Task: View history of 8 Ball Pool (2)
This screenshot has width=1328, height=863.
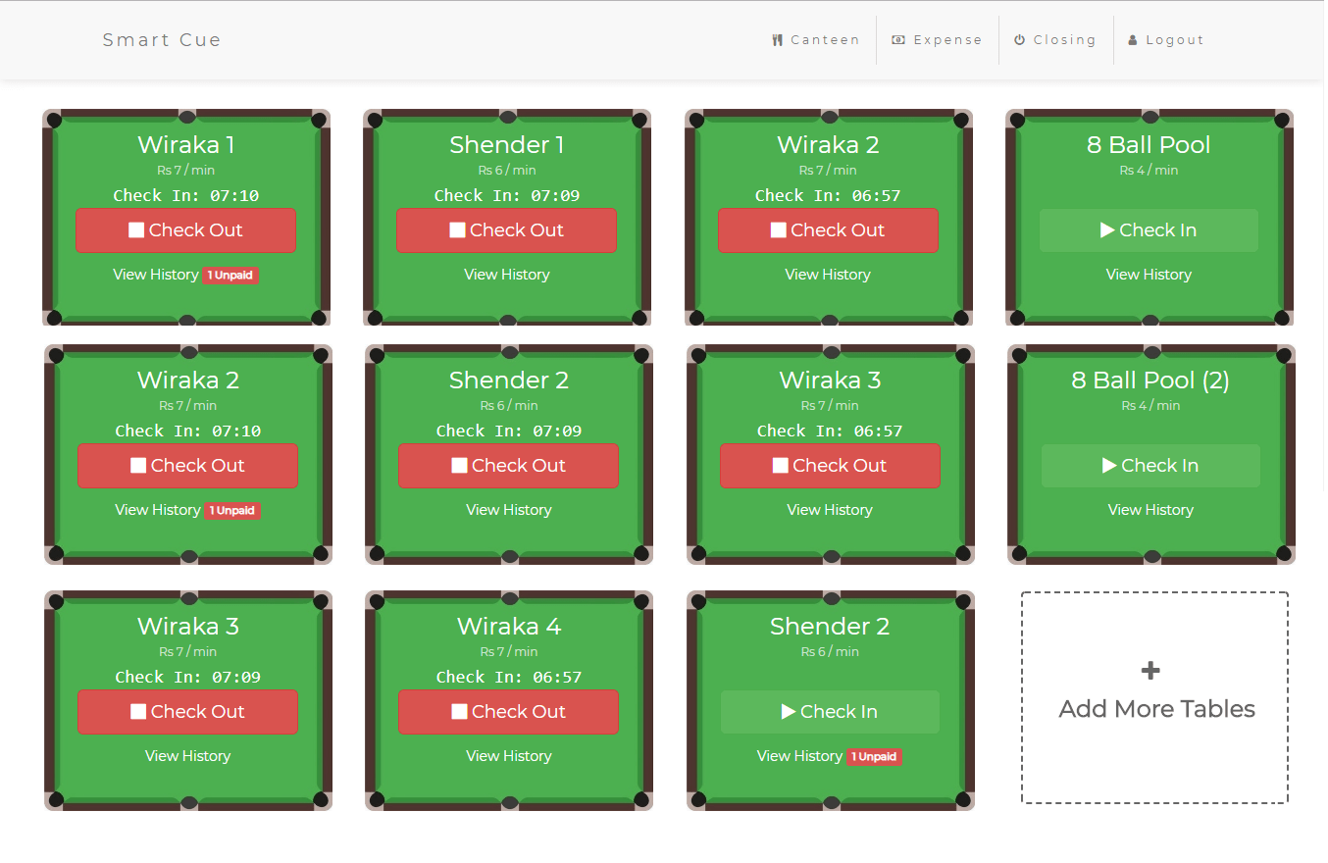Action: tap(1150, 510)
